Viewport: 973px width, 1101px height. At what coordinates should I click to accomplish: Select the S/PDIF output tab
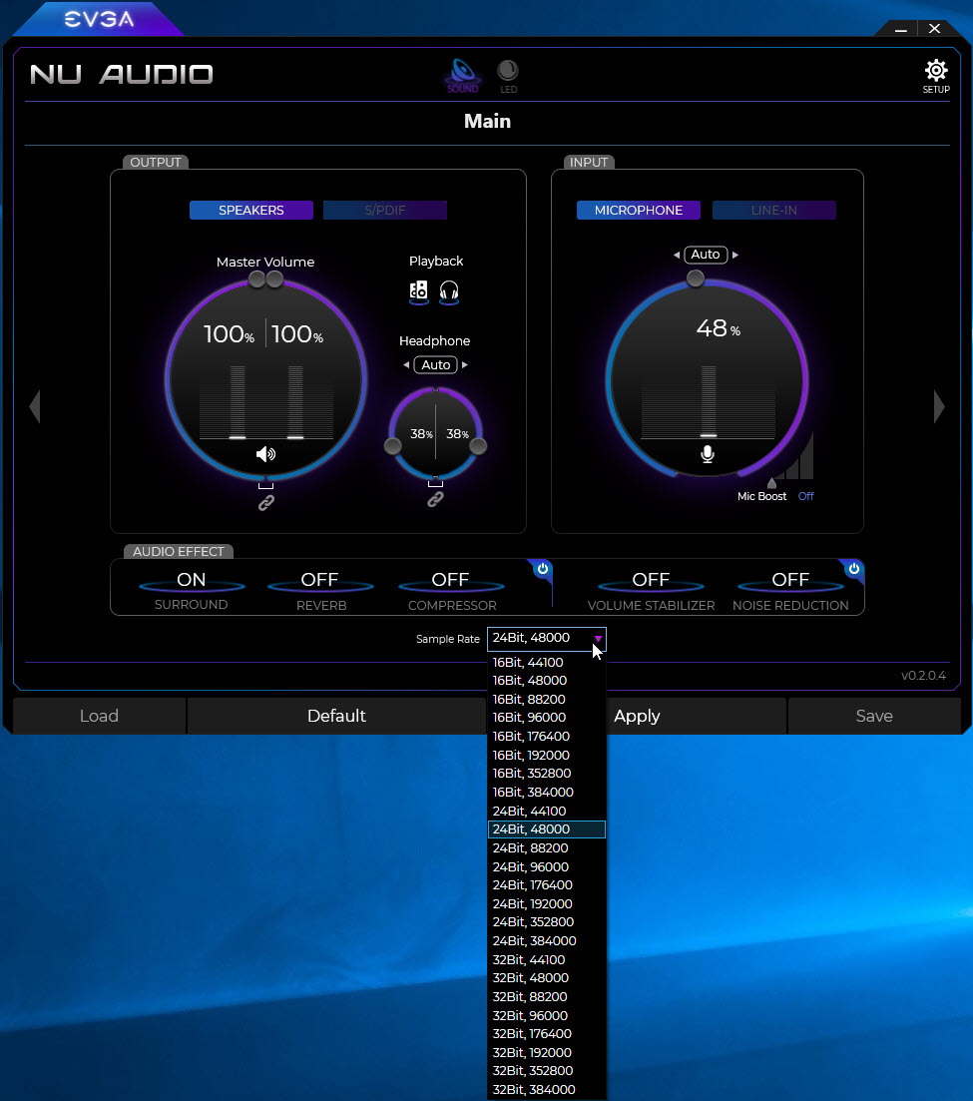pos(384,210)
